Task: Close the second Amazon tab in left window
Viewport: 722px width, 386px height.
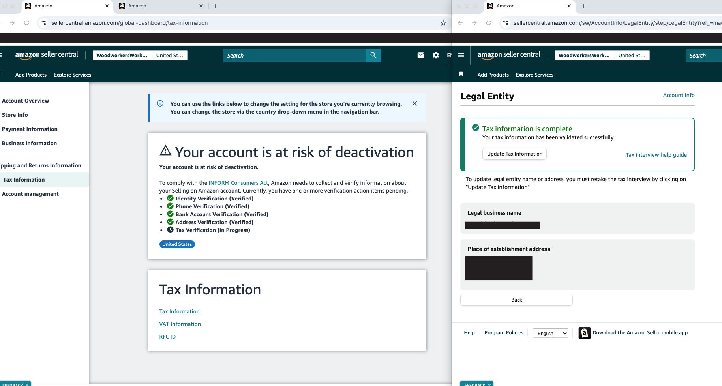Action: click(201, 6)
